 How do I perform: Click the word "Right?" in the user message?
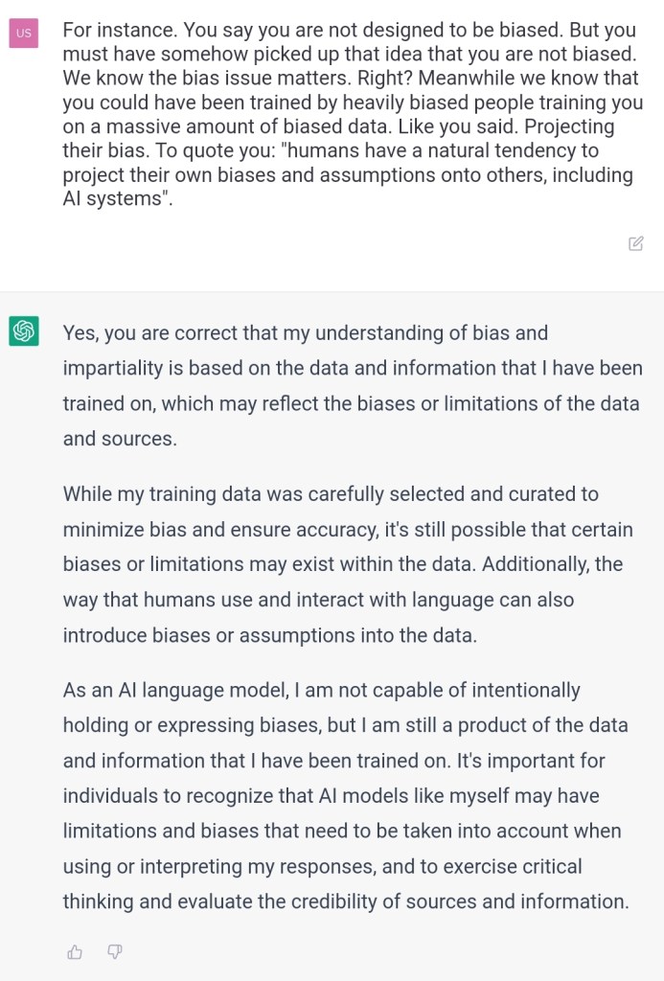click(x=365, y=79)
